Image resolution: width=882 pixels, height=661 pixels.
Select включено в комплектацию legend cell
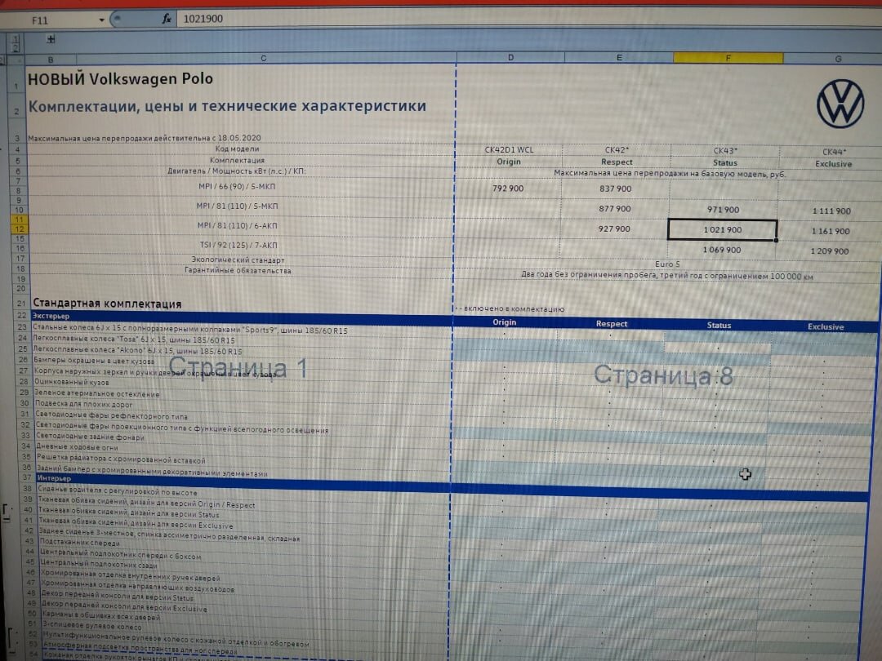coord(510,308)
